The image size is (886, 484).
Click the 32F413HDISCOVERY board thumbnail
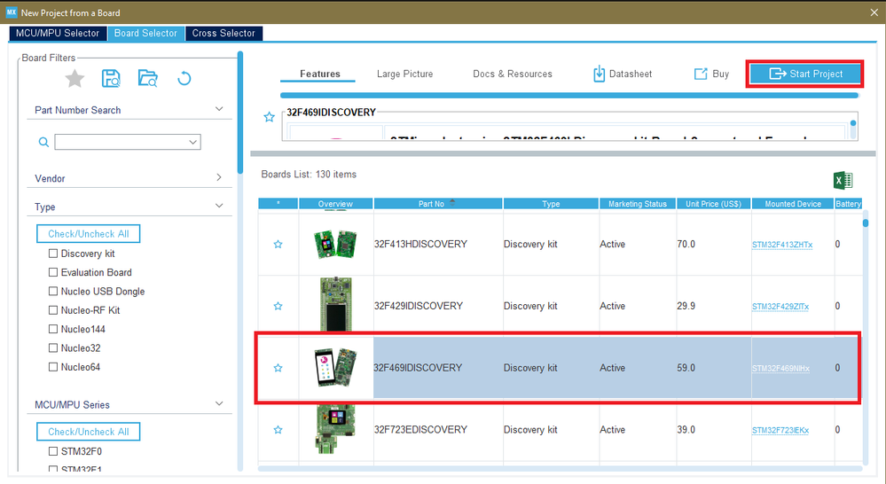[x=335, y=244]
